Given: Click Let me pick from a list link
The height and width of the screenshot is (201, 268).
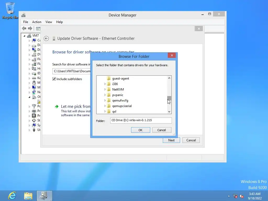Looking at the screenshot, I should [x=76, y=107].
